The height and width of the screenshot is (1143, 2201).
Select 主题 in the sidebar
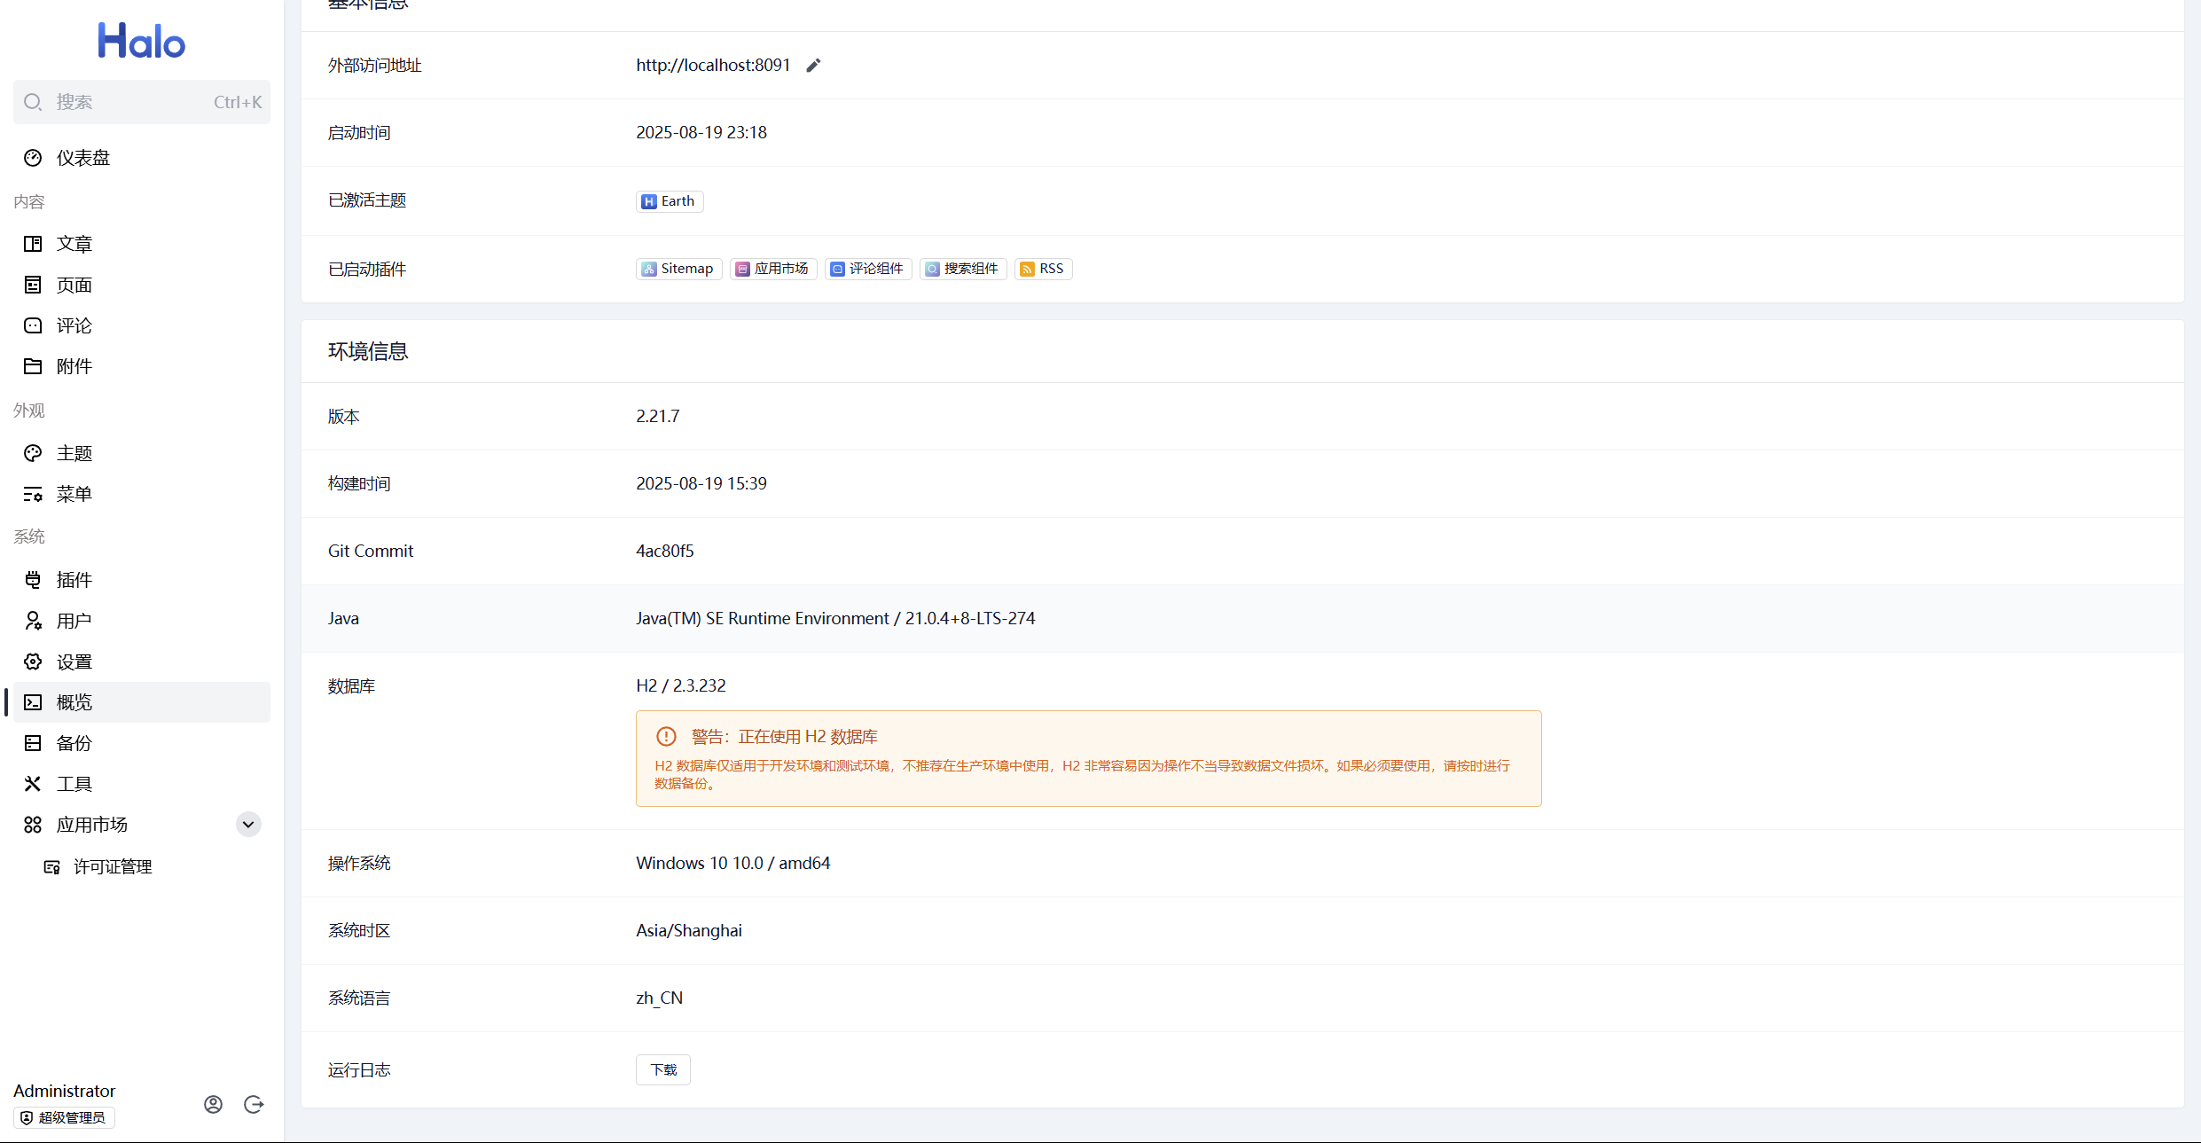tap(74, 453)
